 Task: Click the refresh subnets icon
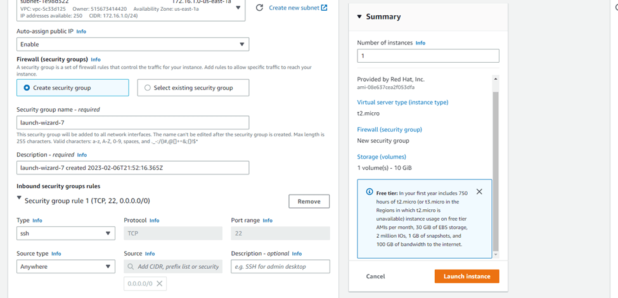pos(259,8)
